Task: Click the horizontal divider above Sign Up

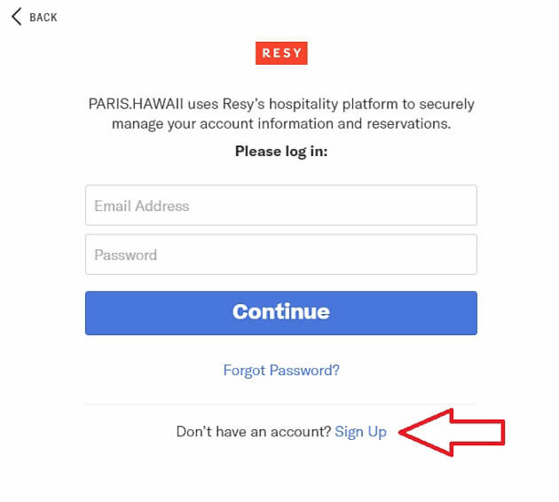Action: click(281, 404)
